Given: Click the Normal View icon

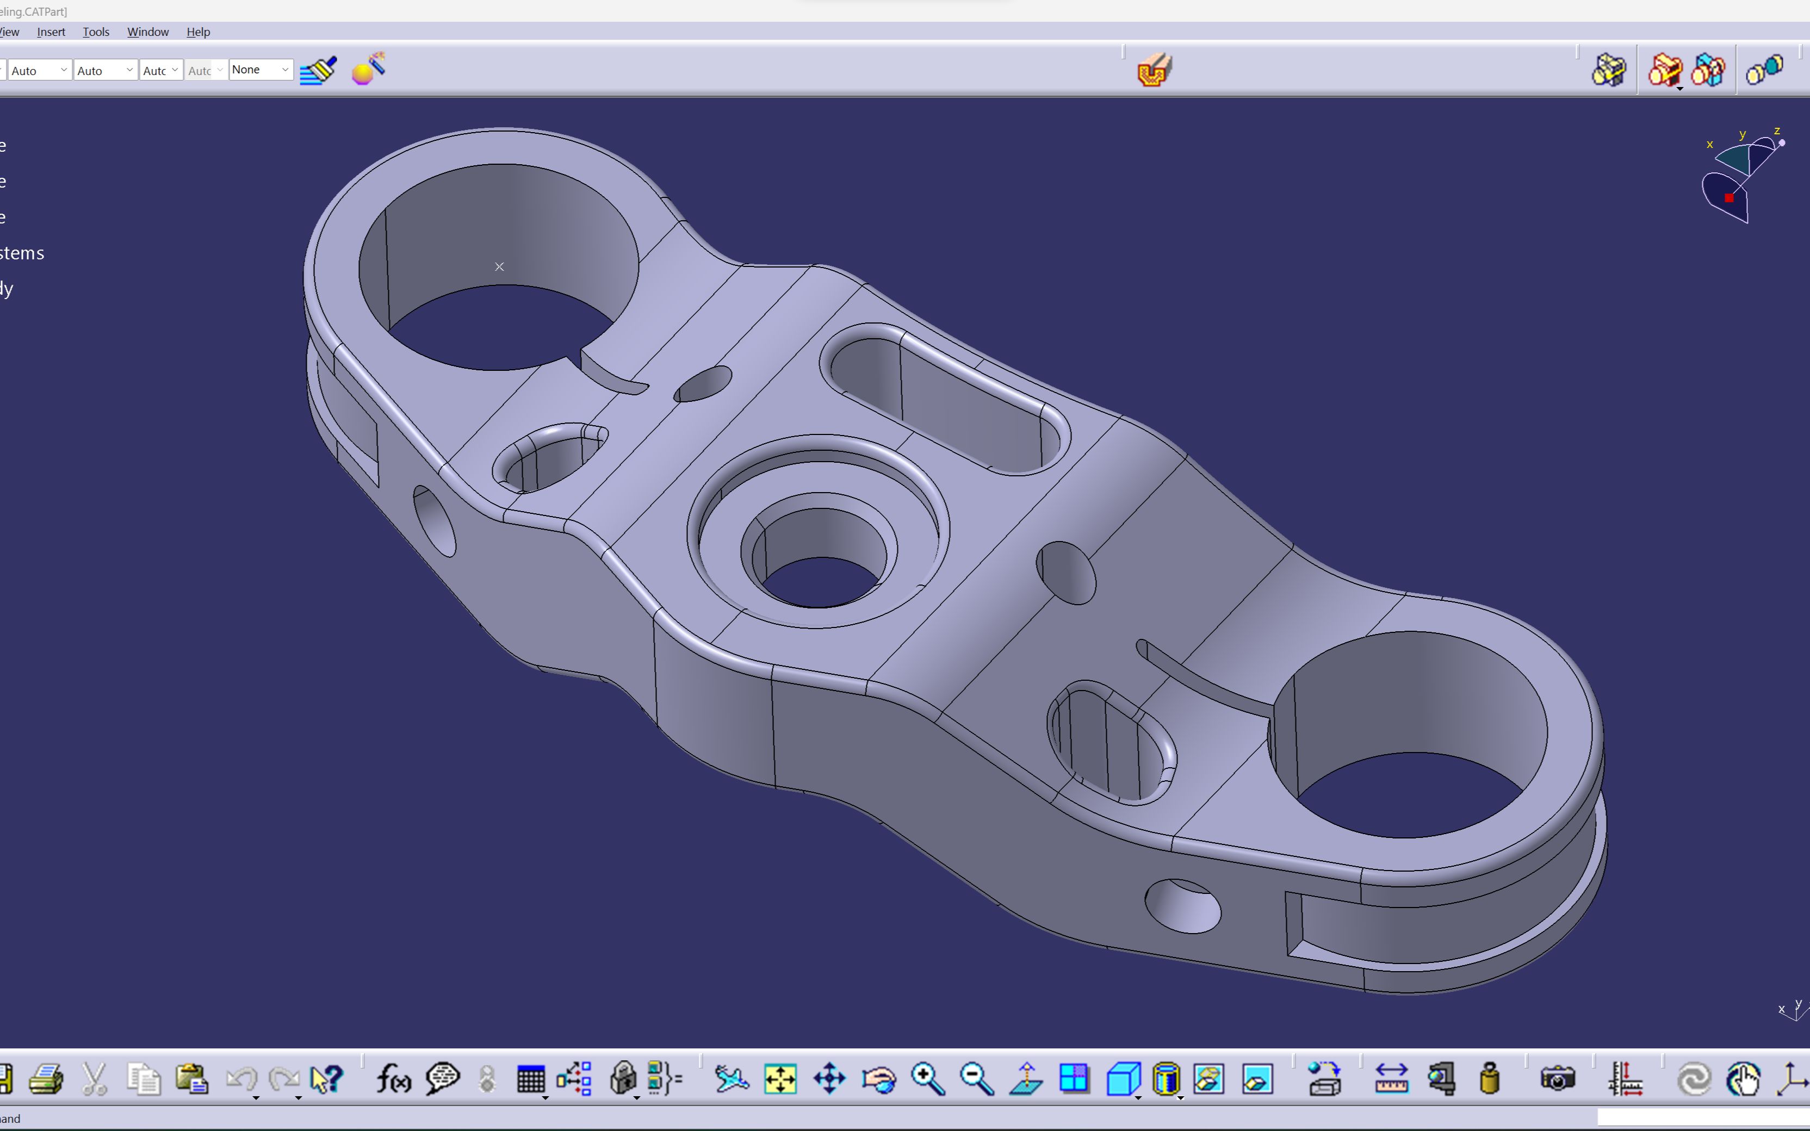Looking at the screenshot, I should point(1026,1079).
